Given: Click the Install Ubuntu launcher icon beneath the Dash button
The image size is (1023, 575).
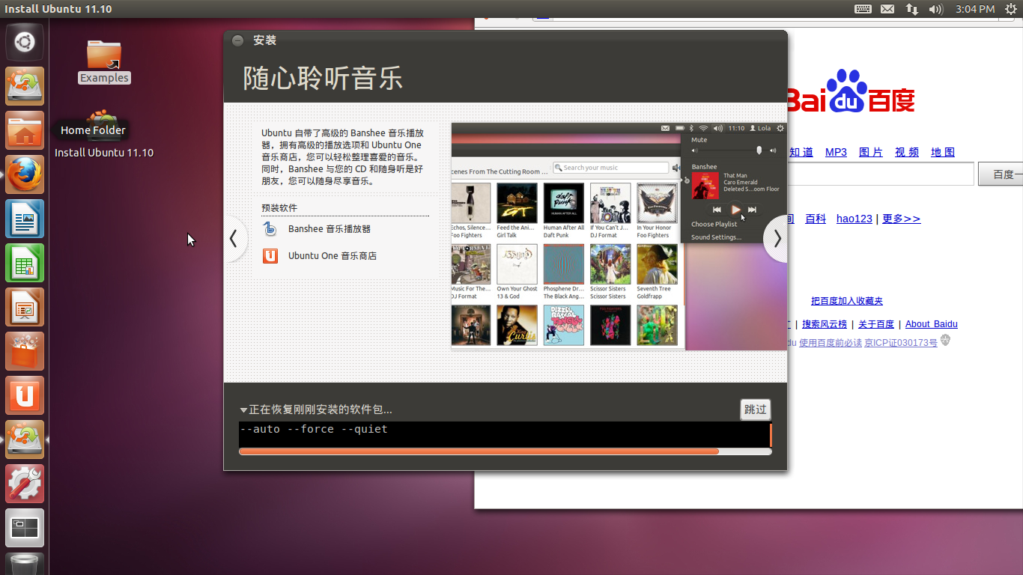Looking at the screenshot, I should 25,86.
